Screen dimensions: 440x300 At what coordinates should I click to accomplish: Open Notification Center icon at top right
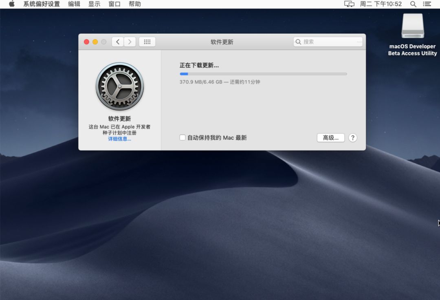[x=427, y=4]
